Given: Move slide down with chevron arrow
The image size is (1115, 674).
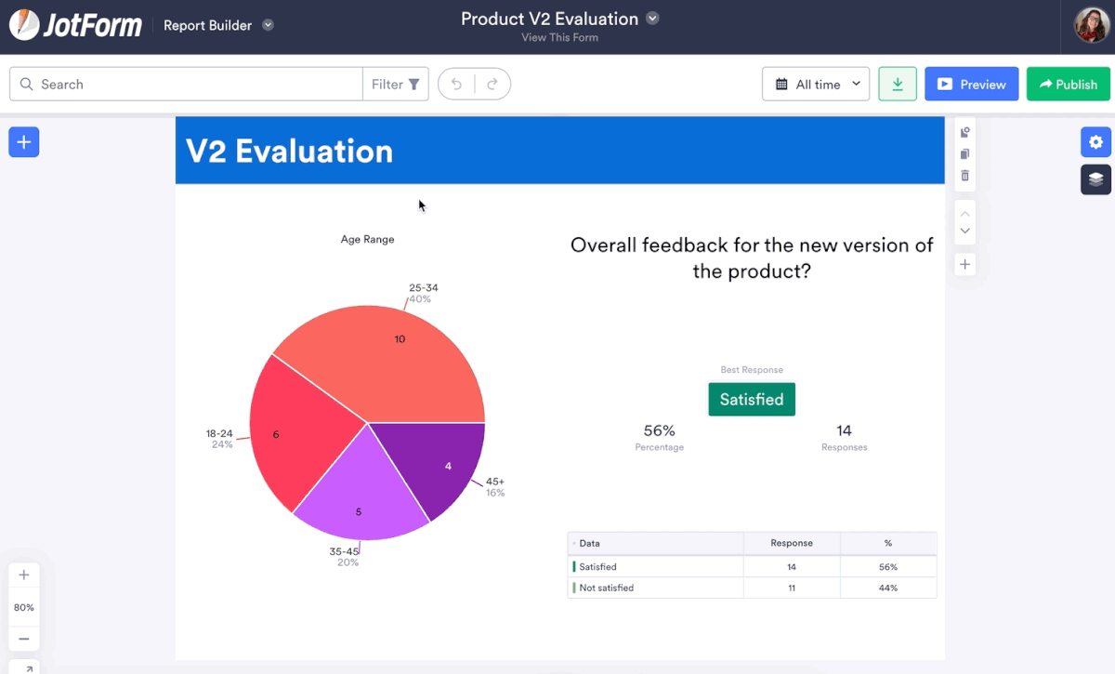Looking at the screenshot, I should (965, 231).
